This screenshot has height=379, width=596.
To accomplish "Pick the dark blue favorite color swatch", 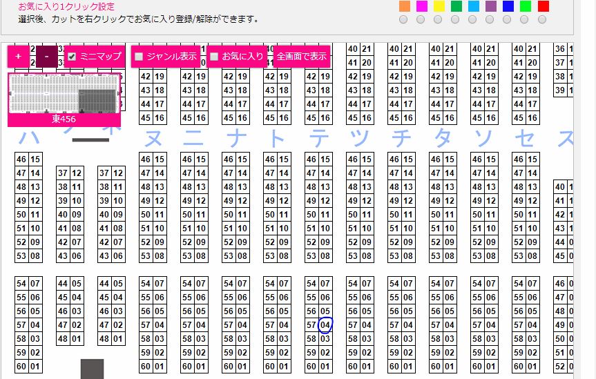I will [508, 6].
